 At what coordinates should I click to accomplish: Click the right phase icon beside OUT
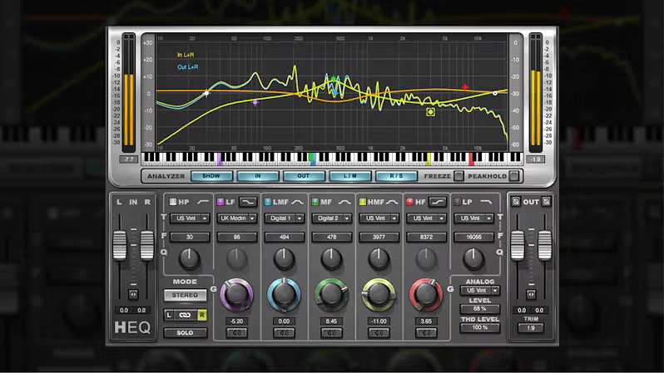pyautogui.click(x=547, y=202)
